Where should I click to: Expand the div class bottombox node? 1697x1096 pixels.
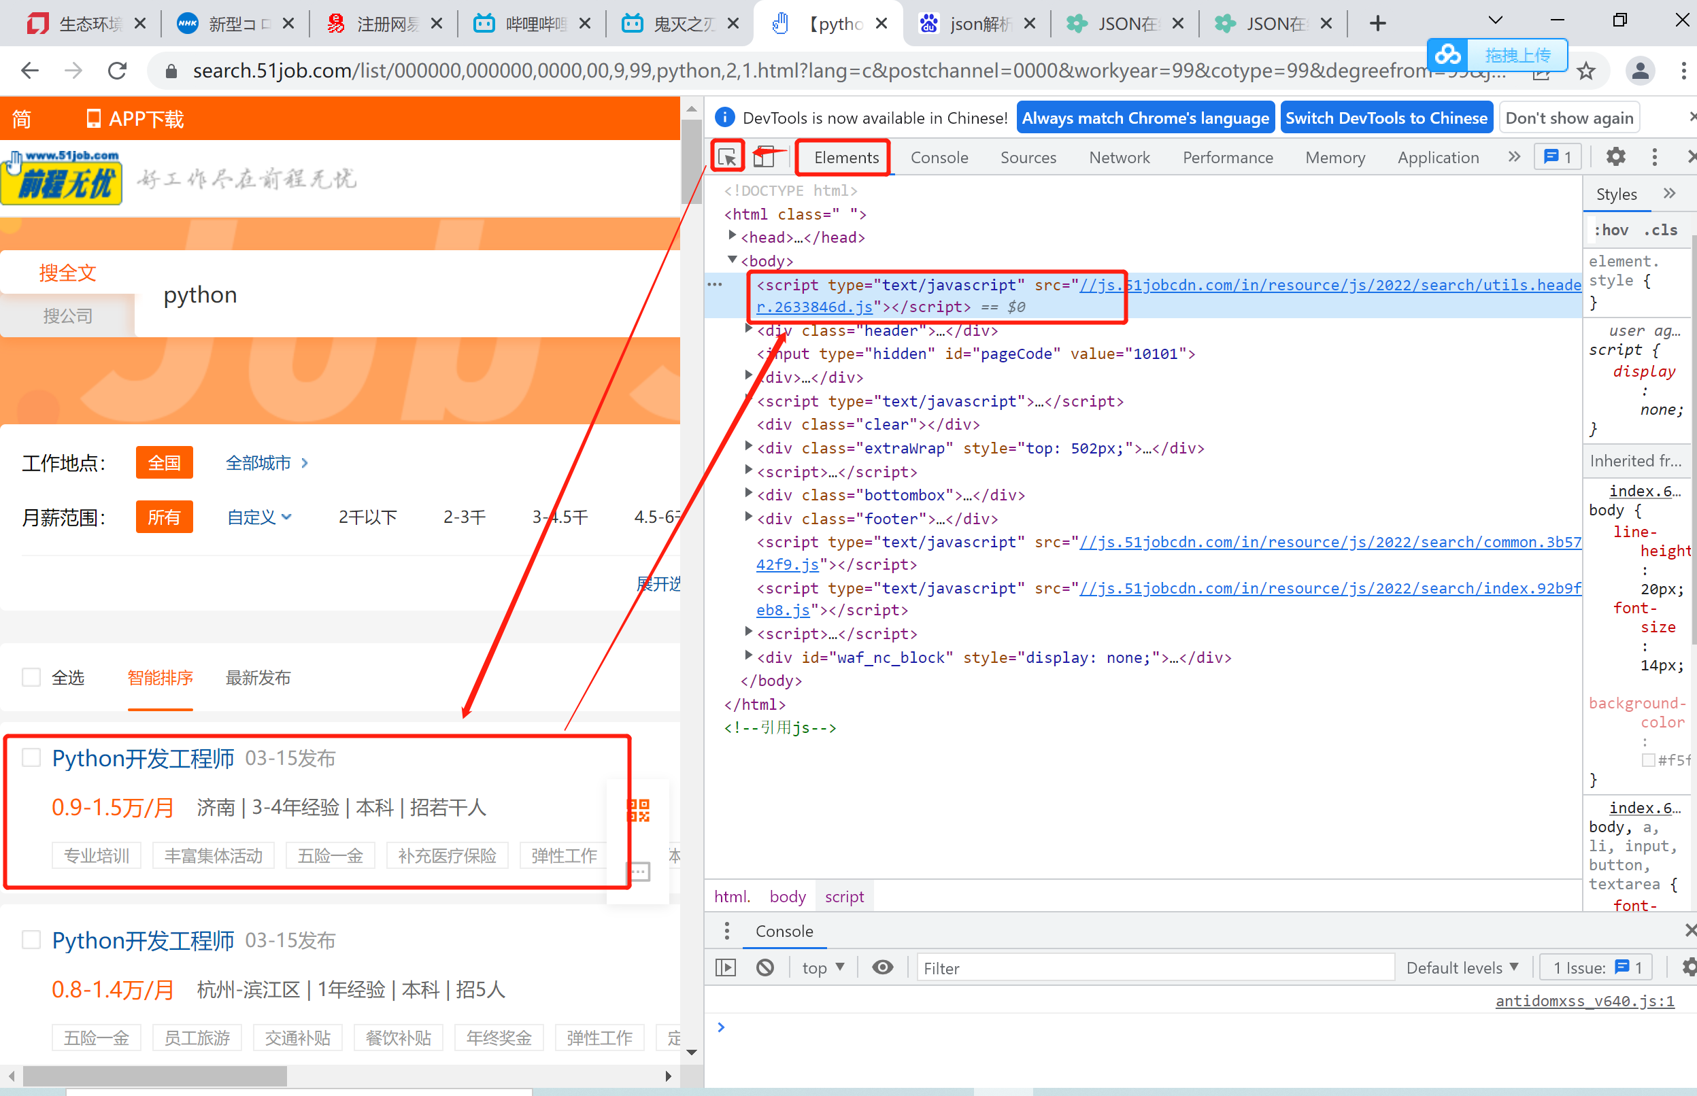(748, 492)
